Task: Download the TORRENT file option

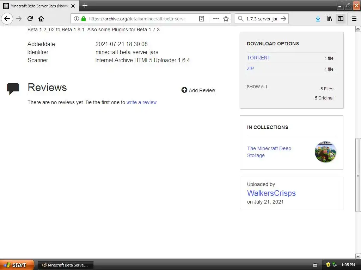Action: (x=258, y=58)
